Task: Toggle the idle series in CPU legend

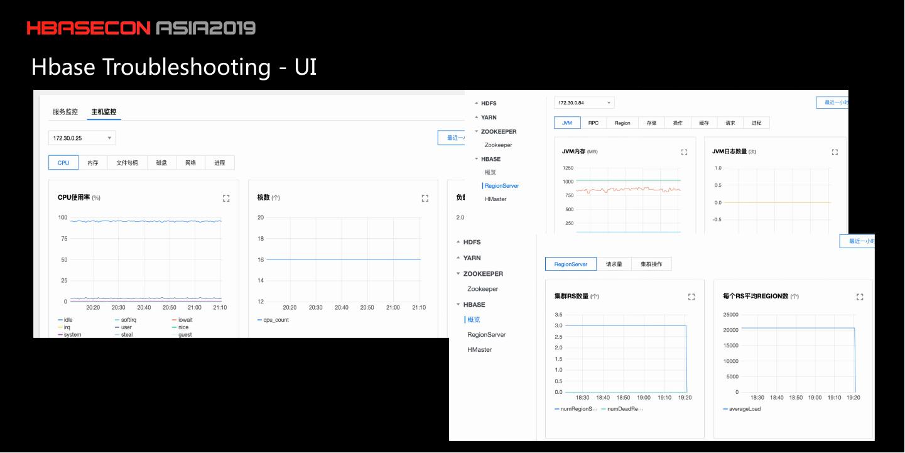Action: [x=65, y=320]
